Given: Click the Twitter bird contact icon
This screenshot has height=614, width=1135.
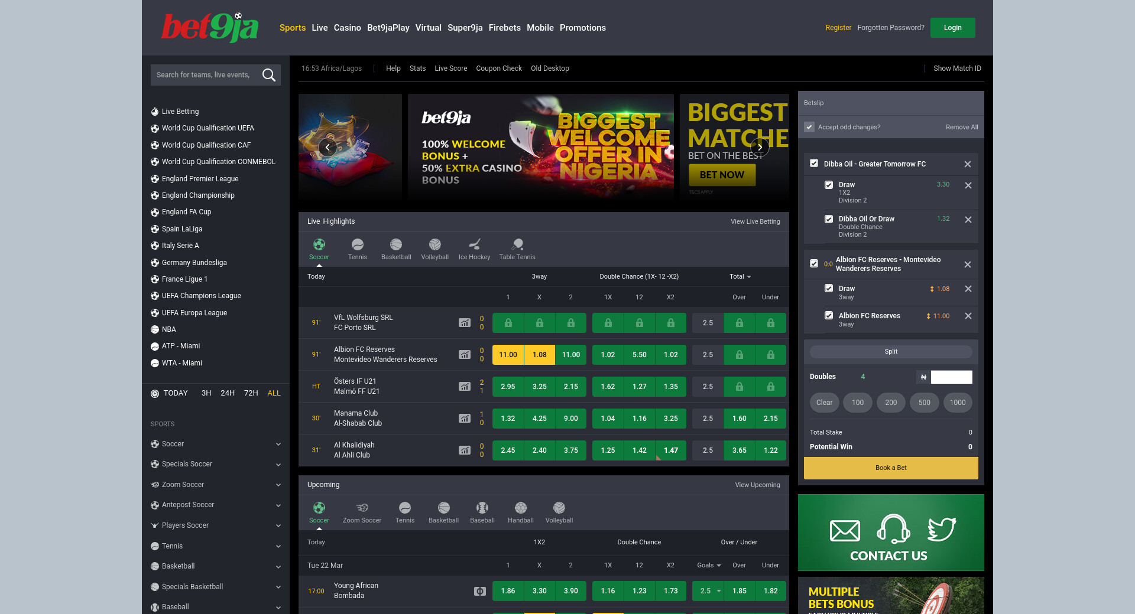Looking at the screenshot, I should 942,530.
